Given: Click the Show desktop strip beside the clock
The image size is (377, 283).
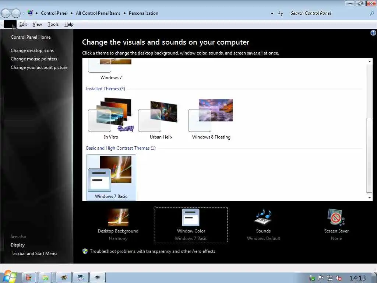Looking at the screenshot, I should [375, 278].
